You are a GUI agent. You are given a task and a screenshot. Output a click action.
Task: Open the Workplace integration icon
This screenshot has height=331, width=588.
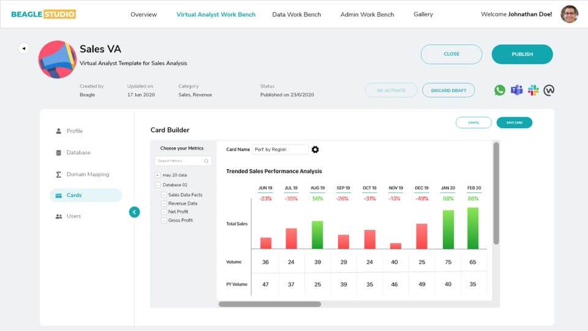549,90
